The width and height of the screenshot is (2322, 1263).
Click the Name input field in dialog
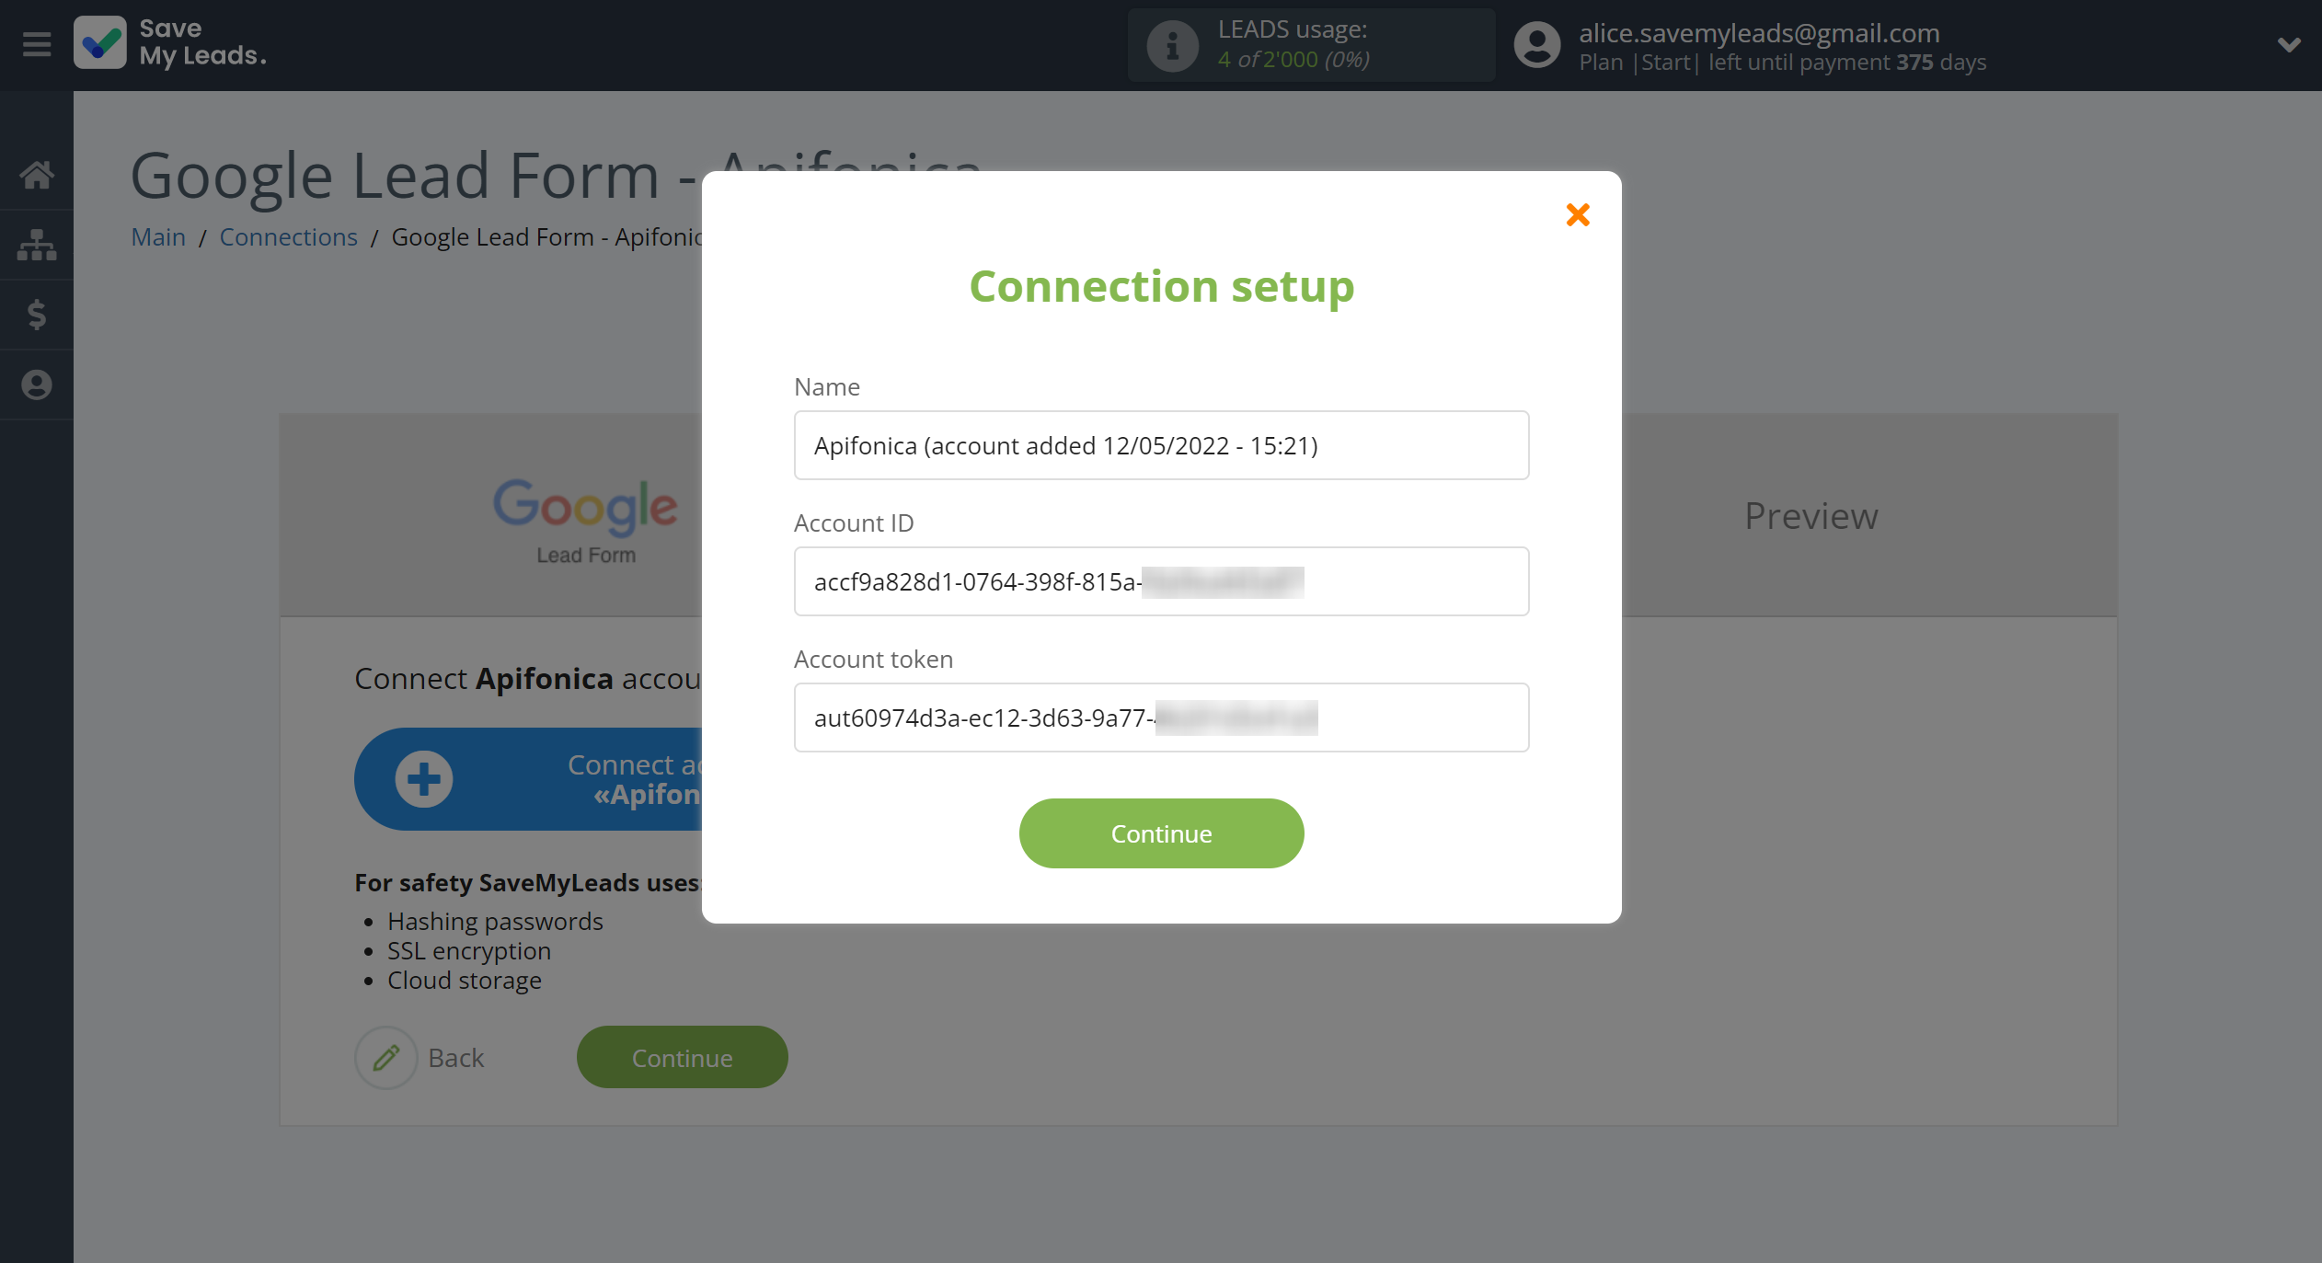pos(1162,445)
